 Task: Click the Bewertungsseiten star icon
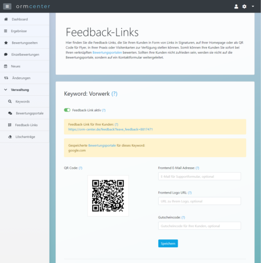[6, 43]
